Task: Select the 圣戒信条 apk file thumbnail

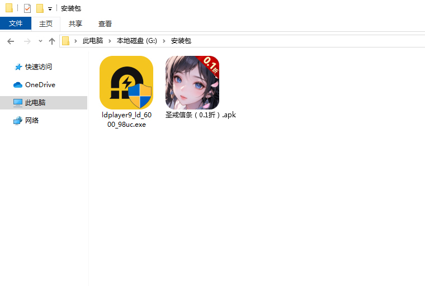Action: coord(192,83)
